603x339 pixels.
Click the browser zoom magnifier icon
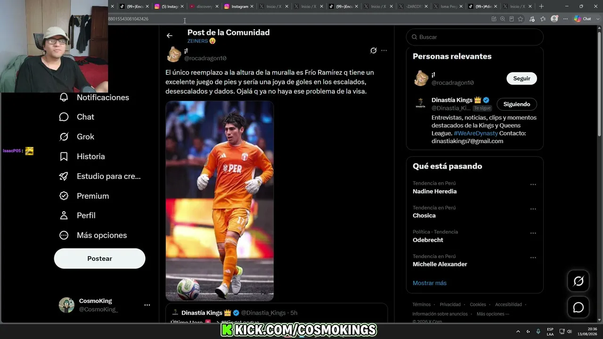pos(503,19)
